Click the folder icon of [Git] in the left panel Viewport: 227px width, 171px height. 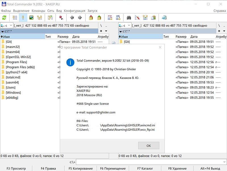(3, 42)
